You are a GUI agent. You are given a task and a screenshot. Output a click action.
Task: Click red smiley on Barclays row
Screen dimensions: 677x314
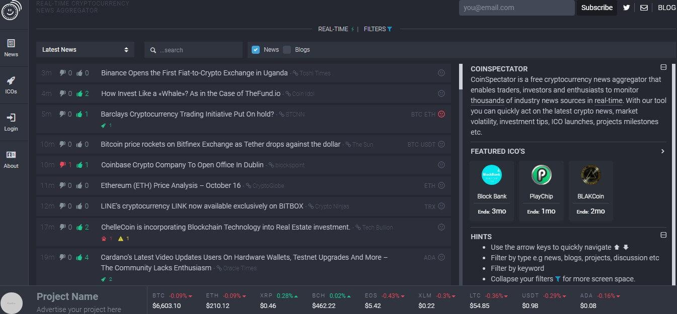tap(441, 114)
